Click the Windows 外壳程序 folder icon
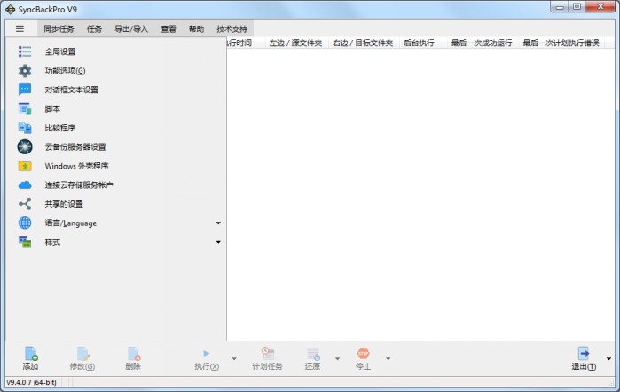Screen dimensions: 620x392 click(x=25, y=166)
